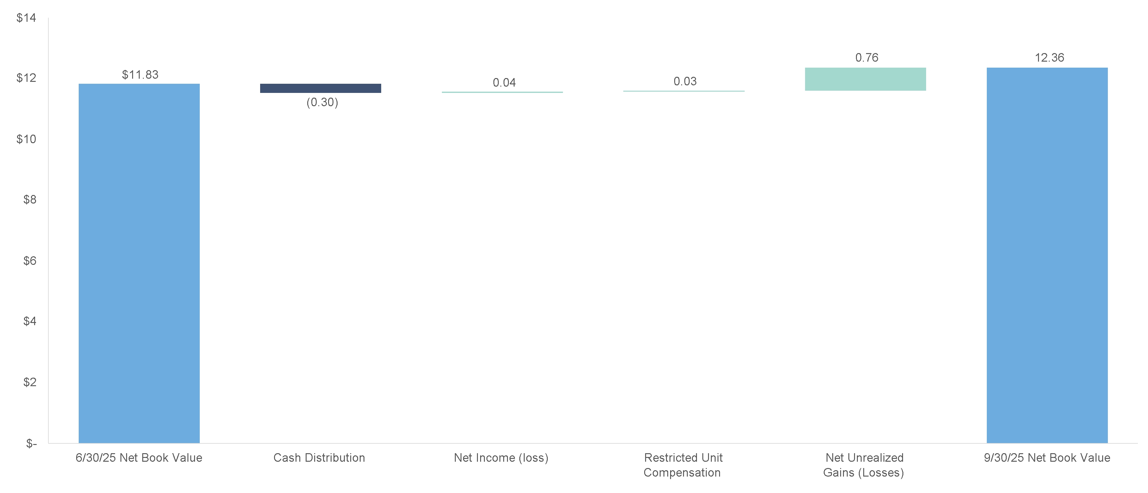The height and width of the screenshot is (493, 1148).
Task: Select the 12.36 data label
Action: (x=1049, y=58)
